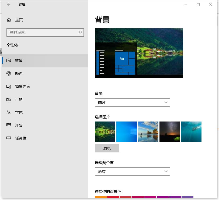This screenshot has width=219, height=200.
Task: Click inside the 查找设置 search field
Action: pyautogui.click(x=43, y=32)
